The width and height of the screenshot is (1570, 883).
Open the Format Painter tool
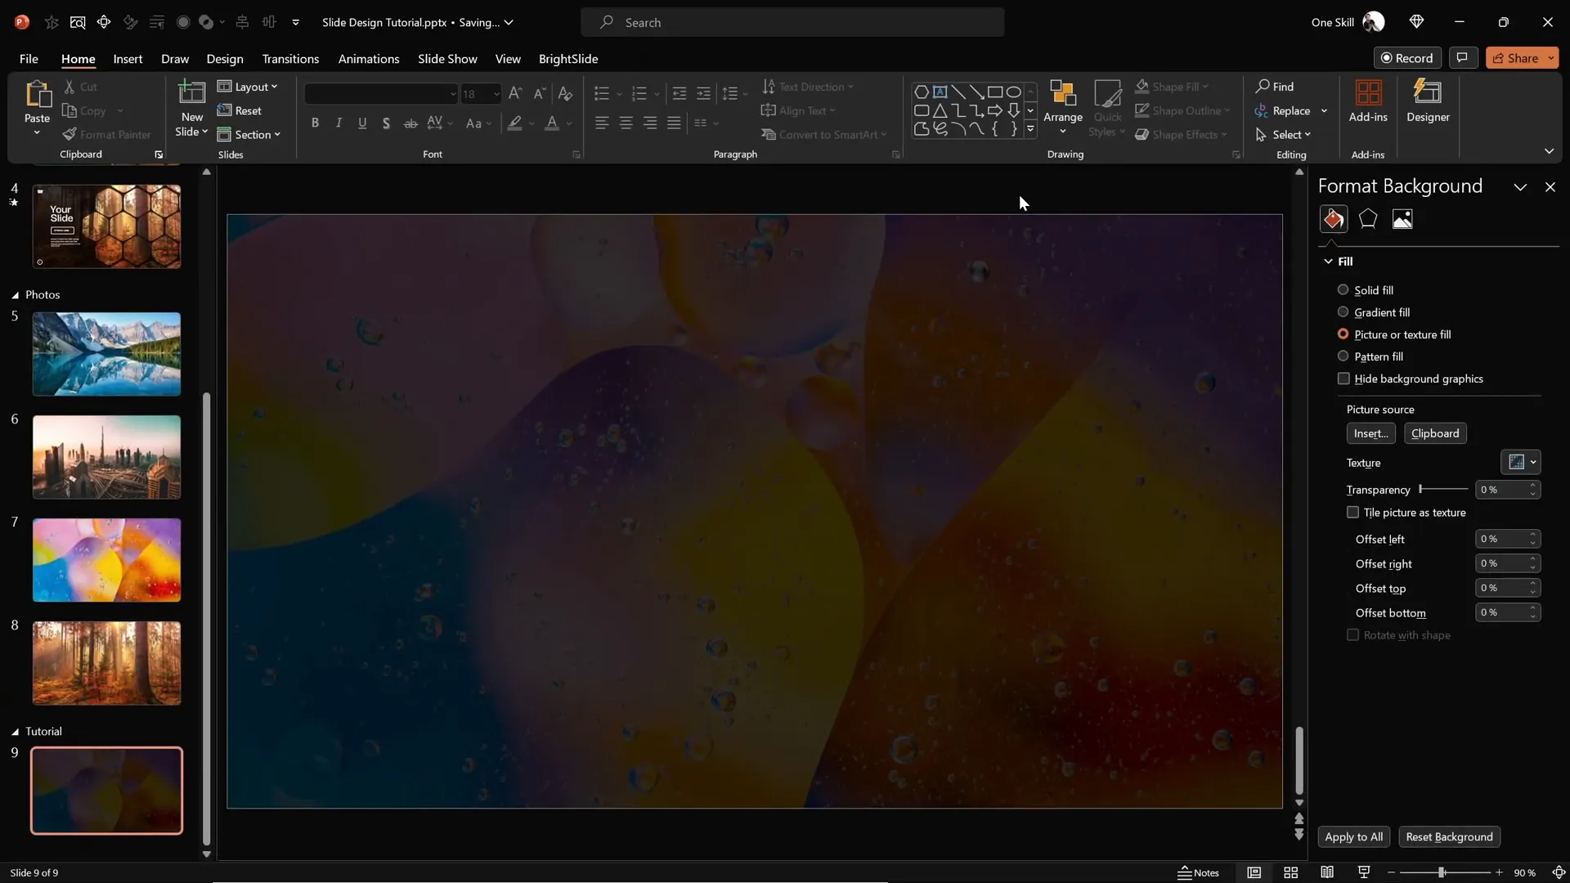click(x=107, y=134)
